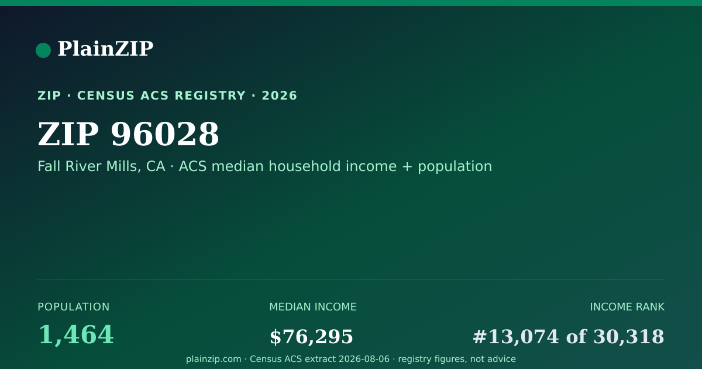Click the registry figures, not advice disclaimer
This screenshot has width=702, height=369.
point(457,359)
